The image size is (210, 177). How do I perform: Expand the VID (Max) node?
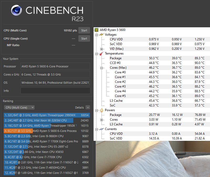click(x=102, y=49)
